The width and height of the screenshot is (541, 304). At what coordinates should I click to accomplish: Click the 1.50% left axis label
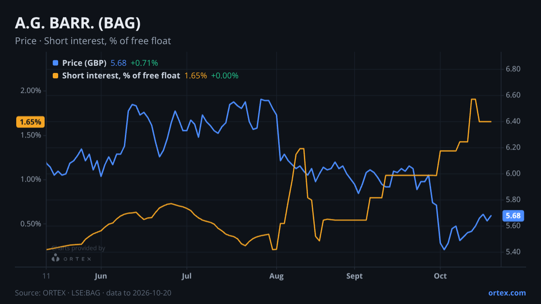point(31,135)
